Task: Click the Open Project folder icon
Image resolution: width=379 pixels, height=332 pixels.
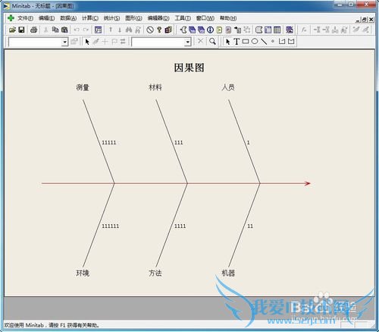Action: (x=12, y=30)
